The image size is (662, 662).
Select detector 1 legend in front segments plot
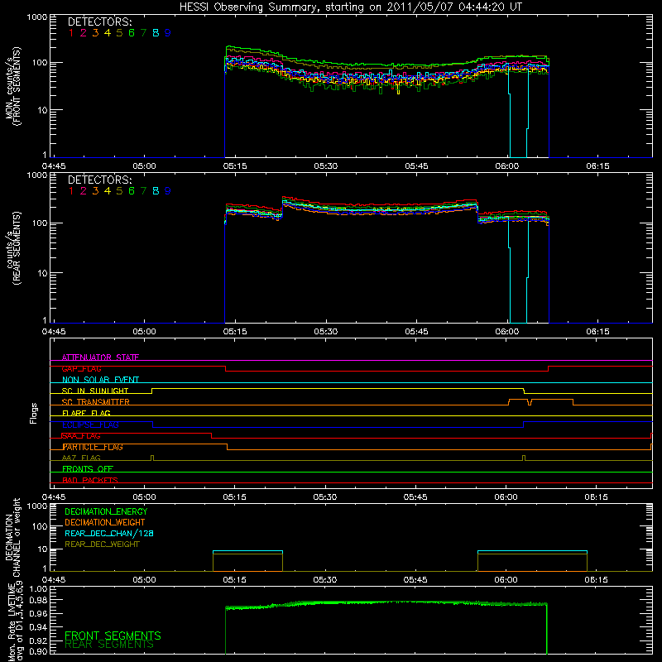click(x=71, y=33)
